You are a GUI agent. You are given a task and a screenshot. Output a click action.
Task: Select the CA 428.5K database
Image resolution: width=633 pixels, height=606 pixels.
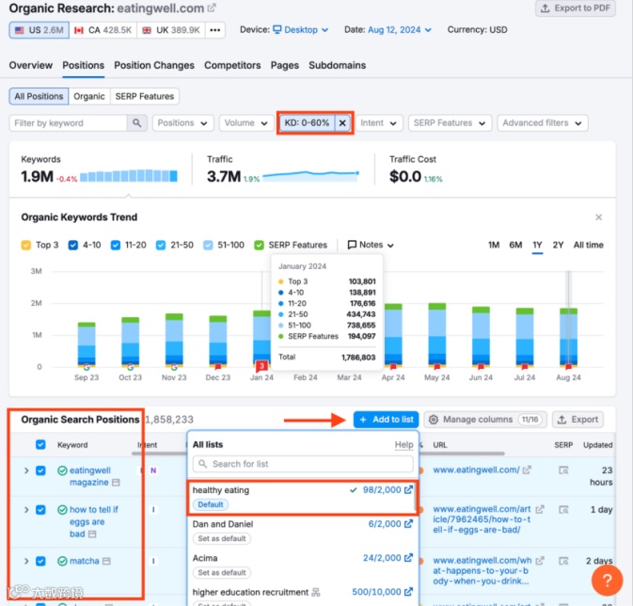[x=103, y=30]
